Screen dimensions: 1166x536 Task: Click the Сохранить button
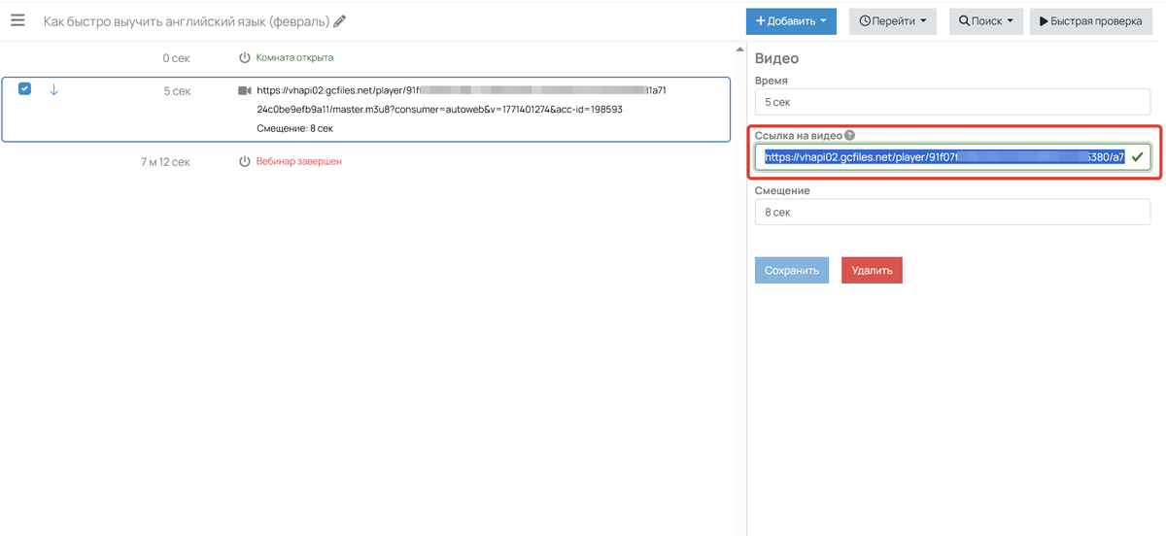[x=791, y=270]
